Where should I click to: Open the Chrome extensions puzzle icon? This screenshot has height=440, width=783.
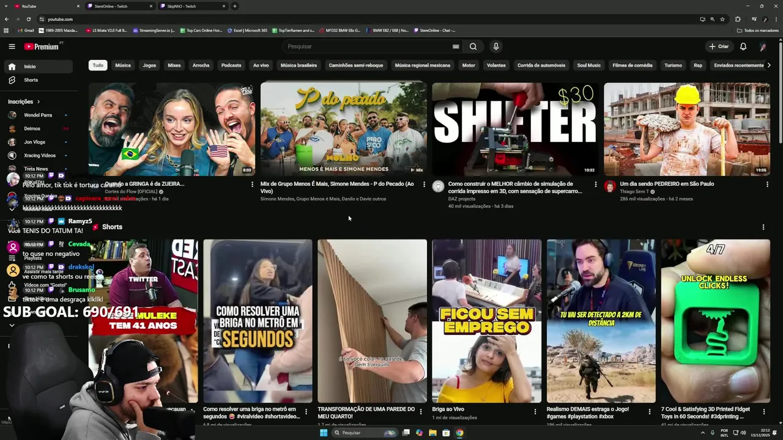click(738, 19)
